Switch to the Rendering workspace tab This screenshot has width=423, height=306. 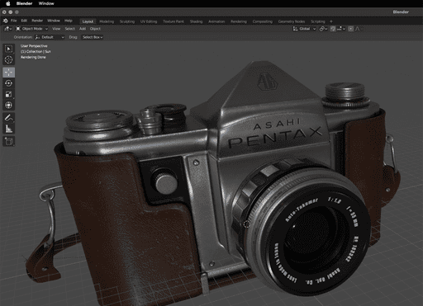[x=239, y=21]
